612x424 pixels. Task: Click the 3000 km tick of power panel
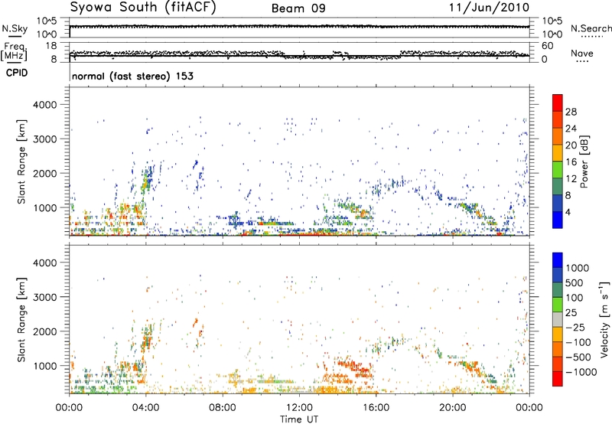pyautogui.click(x=45, y=139)
